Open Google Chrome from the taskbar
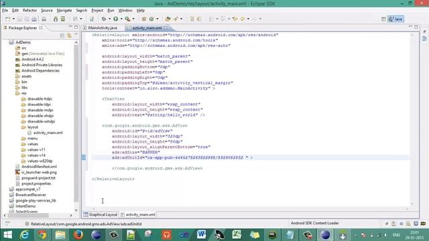This screenshot has width=429, height=241. [42, 235]
